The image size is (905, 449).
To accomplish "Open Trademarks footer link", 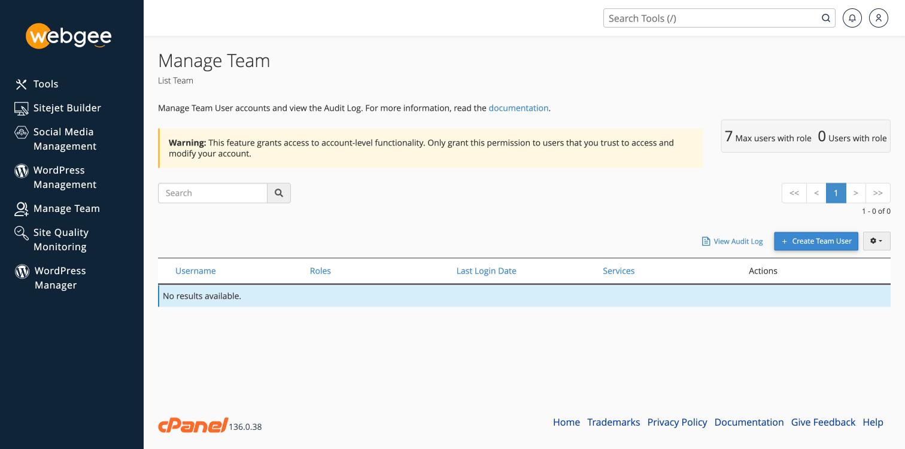I will click(x=614, y=422).
